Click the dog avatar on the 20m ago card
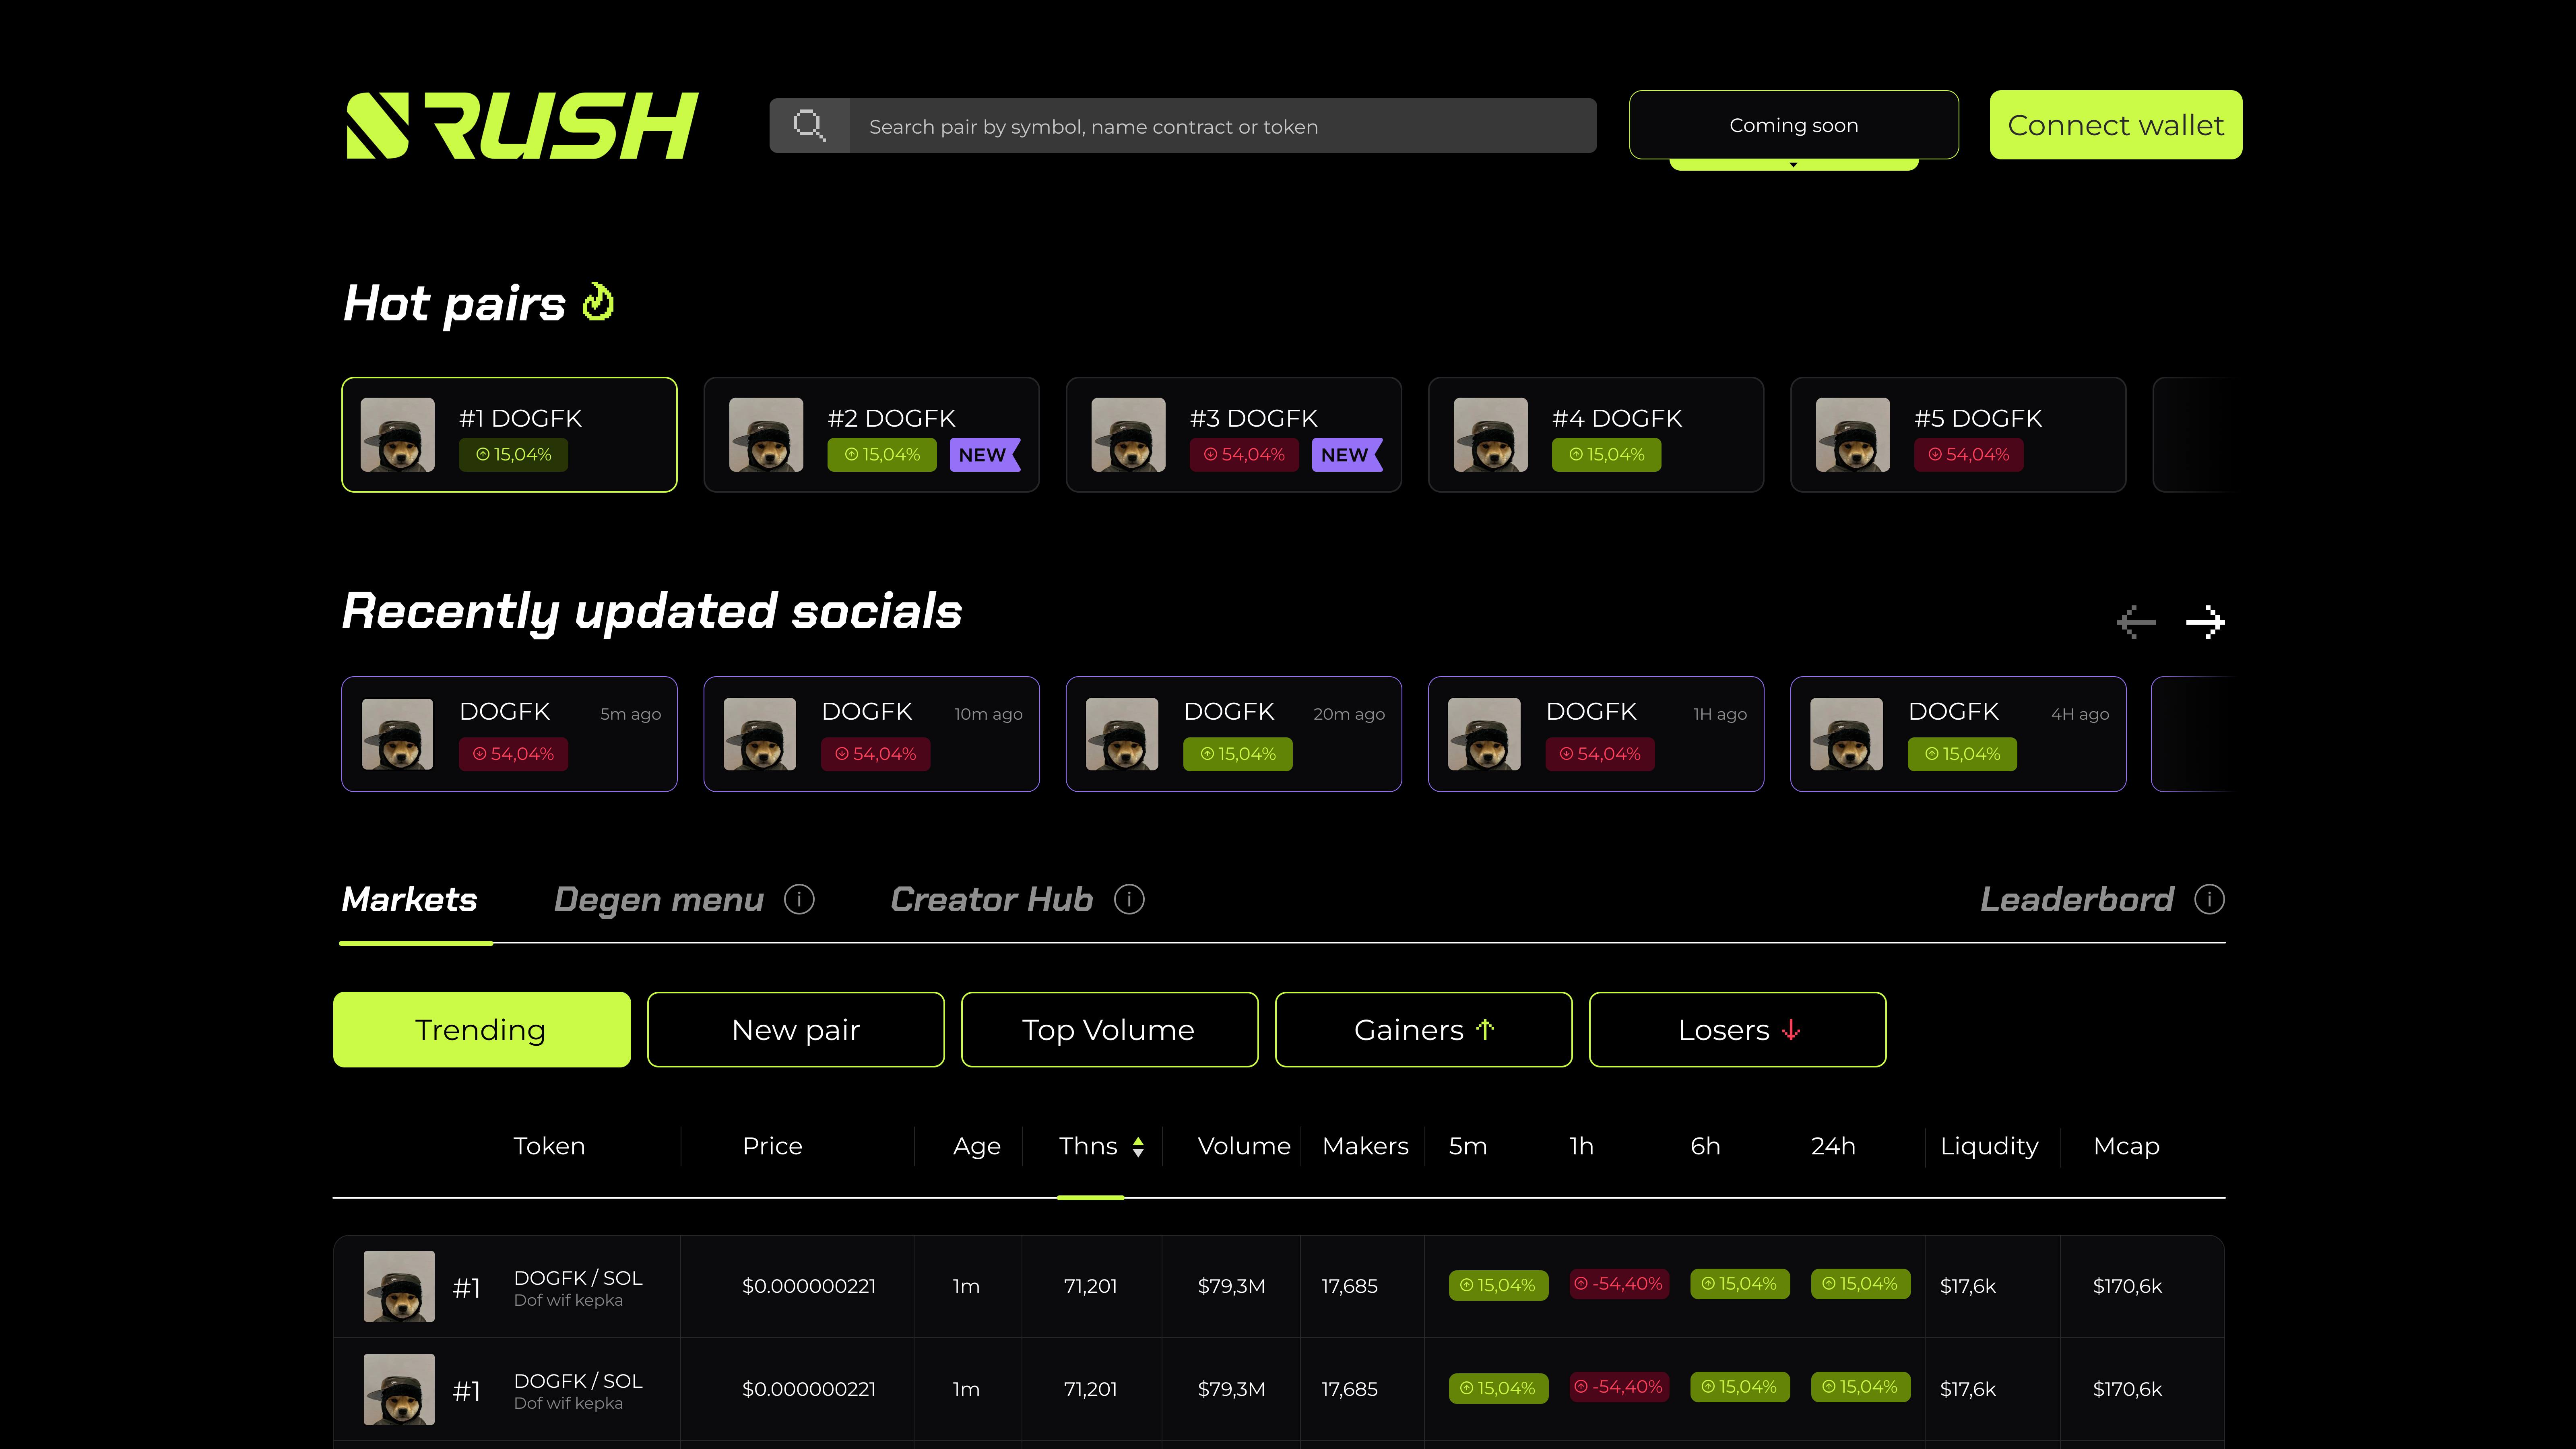 coord(1122,734)
